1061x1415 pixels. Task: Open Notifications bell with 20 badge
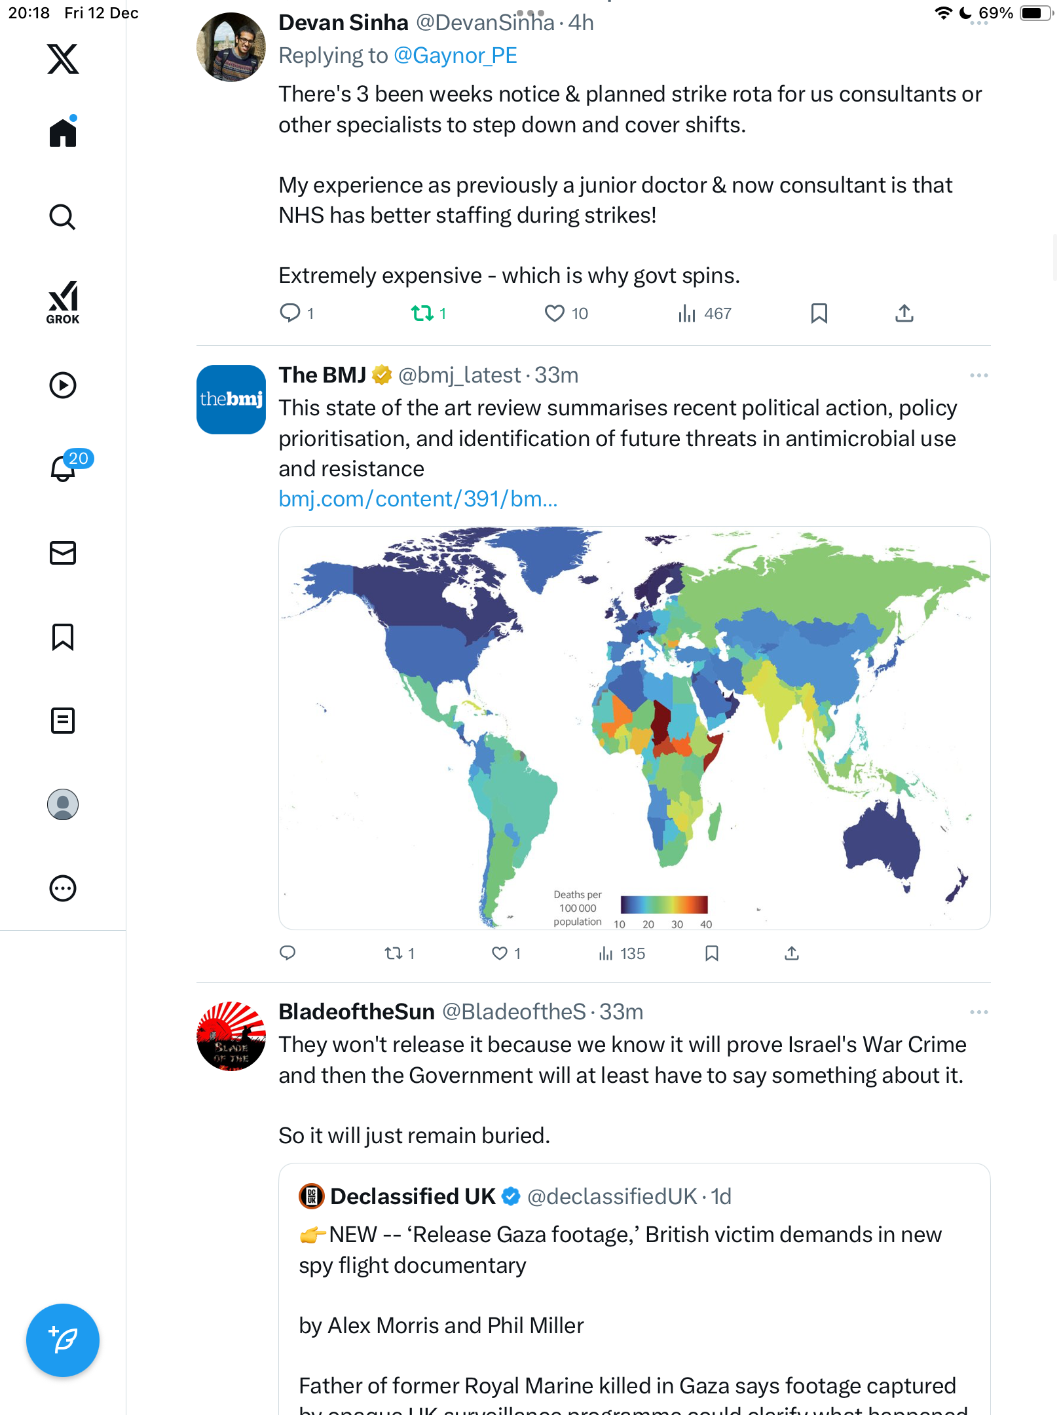point(64,468)
